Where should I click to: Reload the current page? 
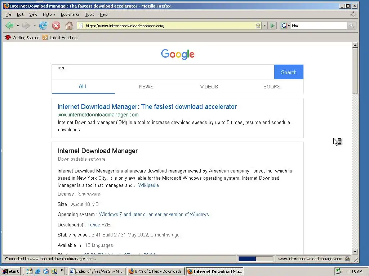click(43, 26)
